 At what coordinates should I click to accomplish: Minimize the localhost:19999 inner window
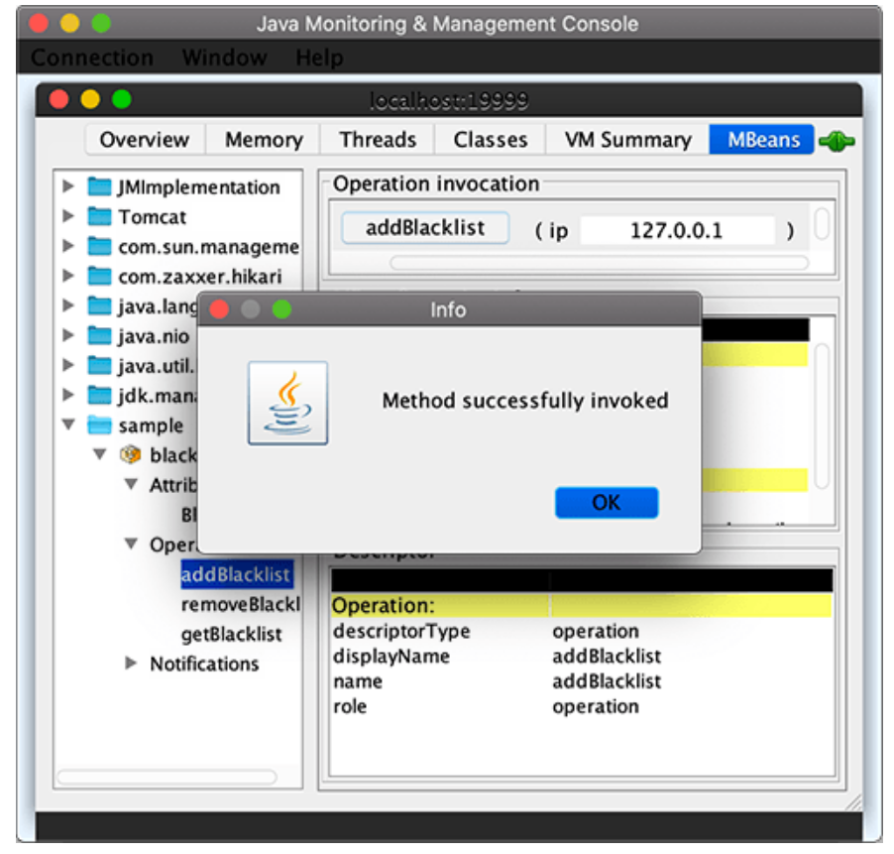(90, 99)
